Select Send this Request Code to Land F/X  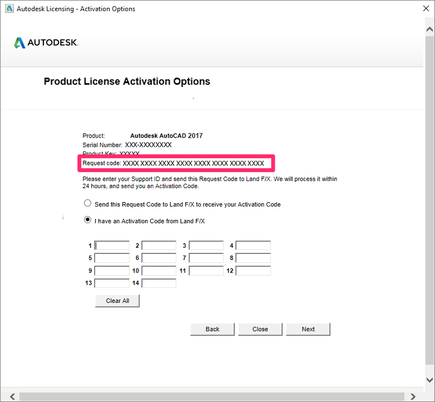[87, 203]
